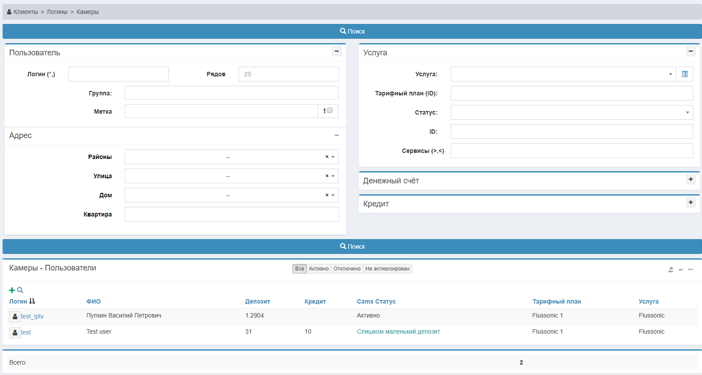Open user icon for test_iptv
Image resolution: width=702 pixels, height=375 pixels.
coord(15,317)
